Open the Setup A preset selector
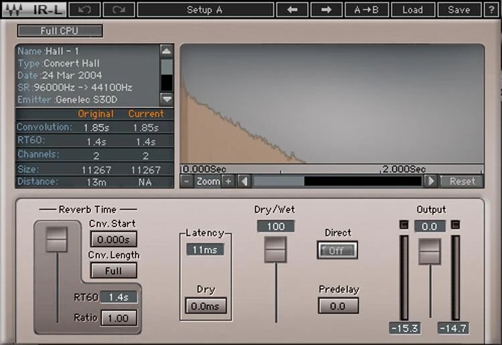 [205, 9]
